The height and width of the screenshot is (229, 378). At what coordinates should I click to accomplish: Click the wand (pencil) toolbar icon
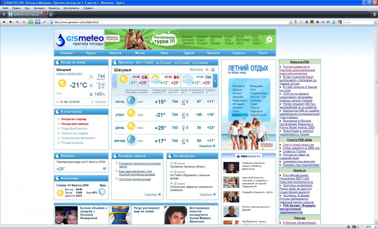coord(44,22)
